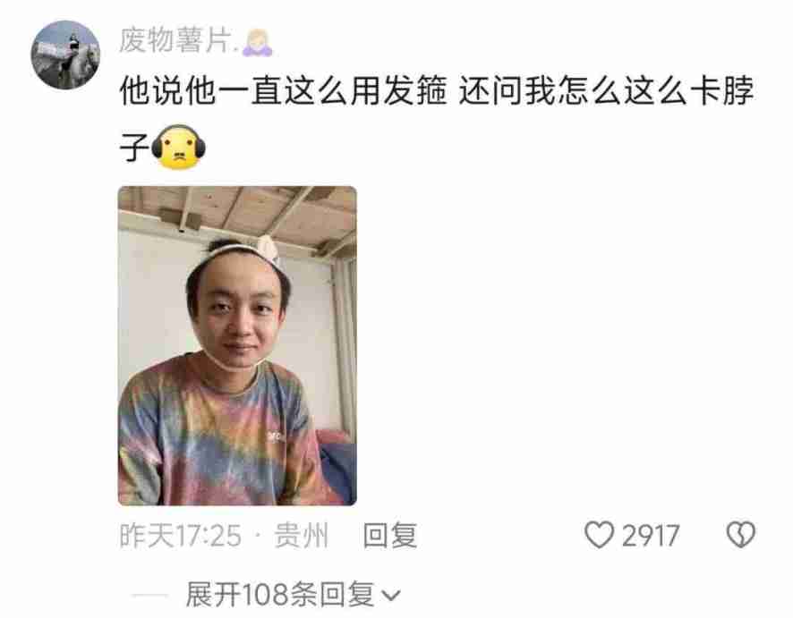The image size is (793, 618).
Task: Tap the wooden ceiling in the photo
Action: [x=237, y=209]
